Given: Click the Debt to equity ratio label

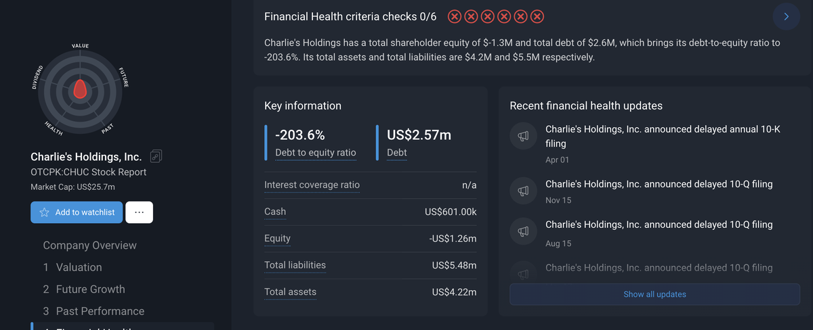Looking at the screenshot, I should tap(316, 153).
